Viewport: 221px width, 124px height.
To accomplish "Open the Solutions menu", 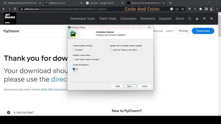I will pos(147,19).
